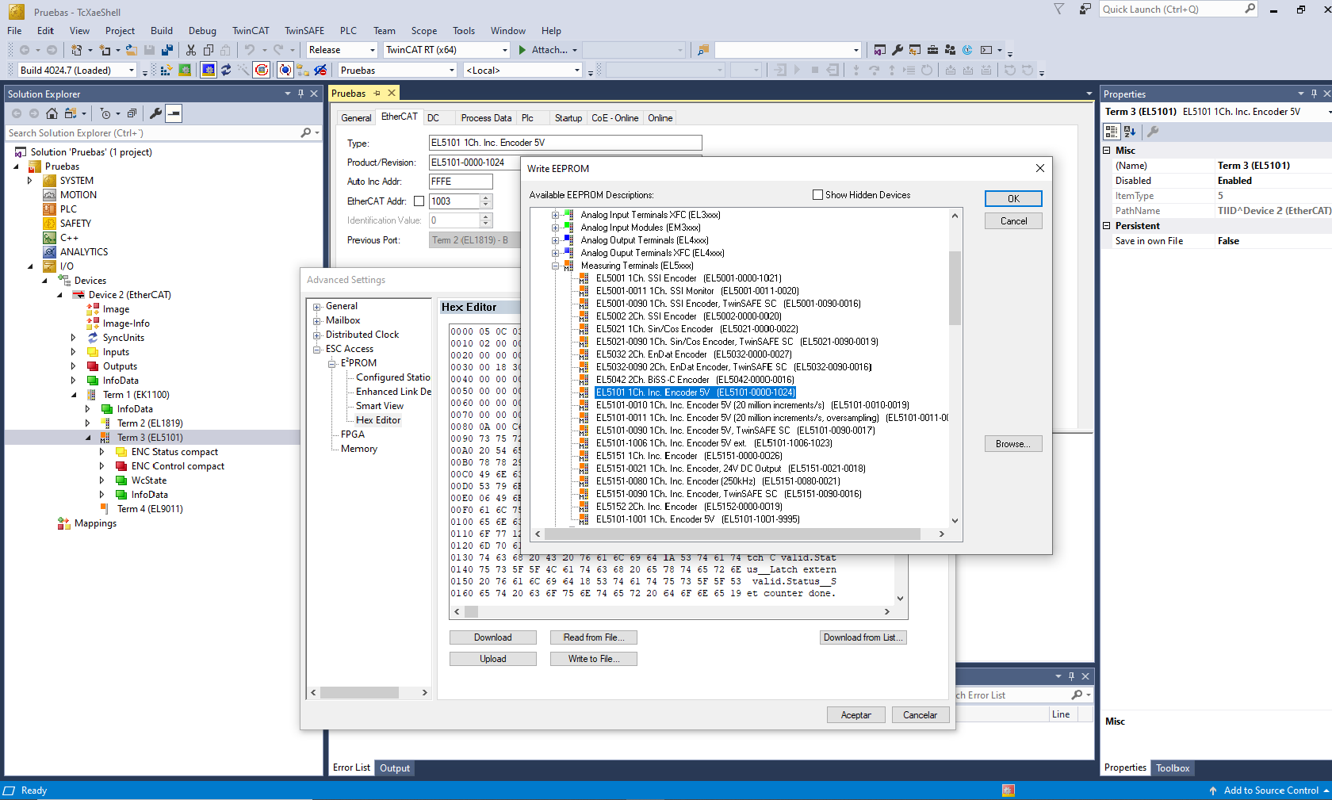
Task: Click the feedback icon beside Quick Launch
Action: coord(1085,9)
